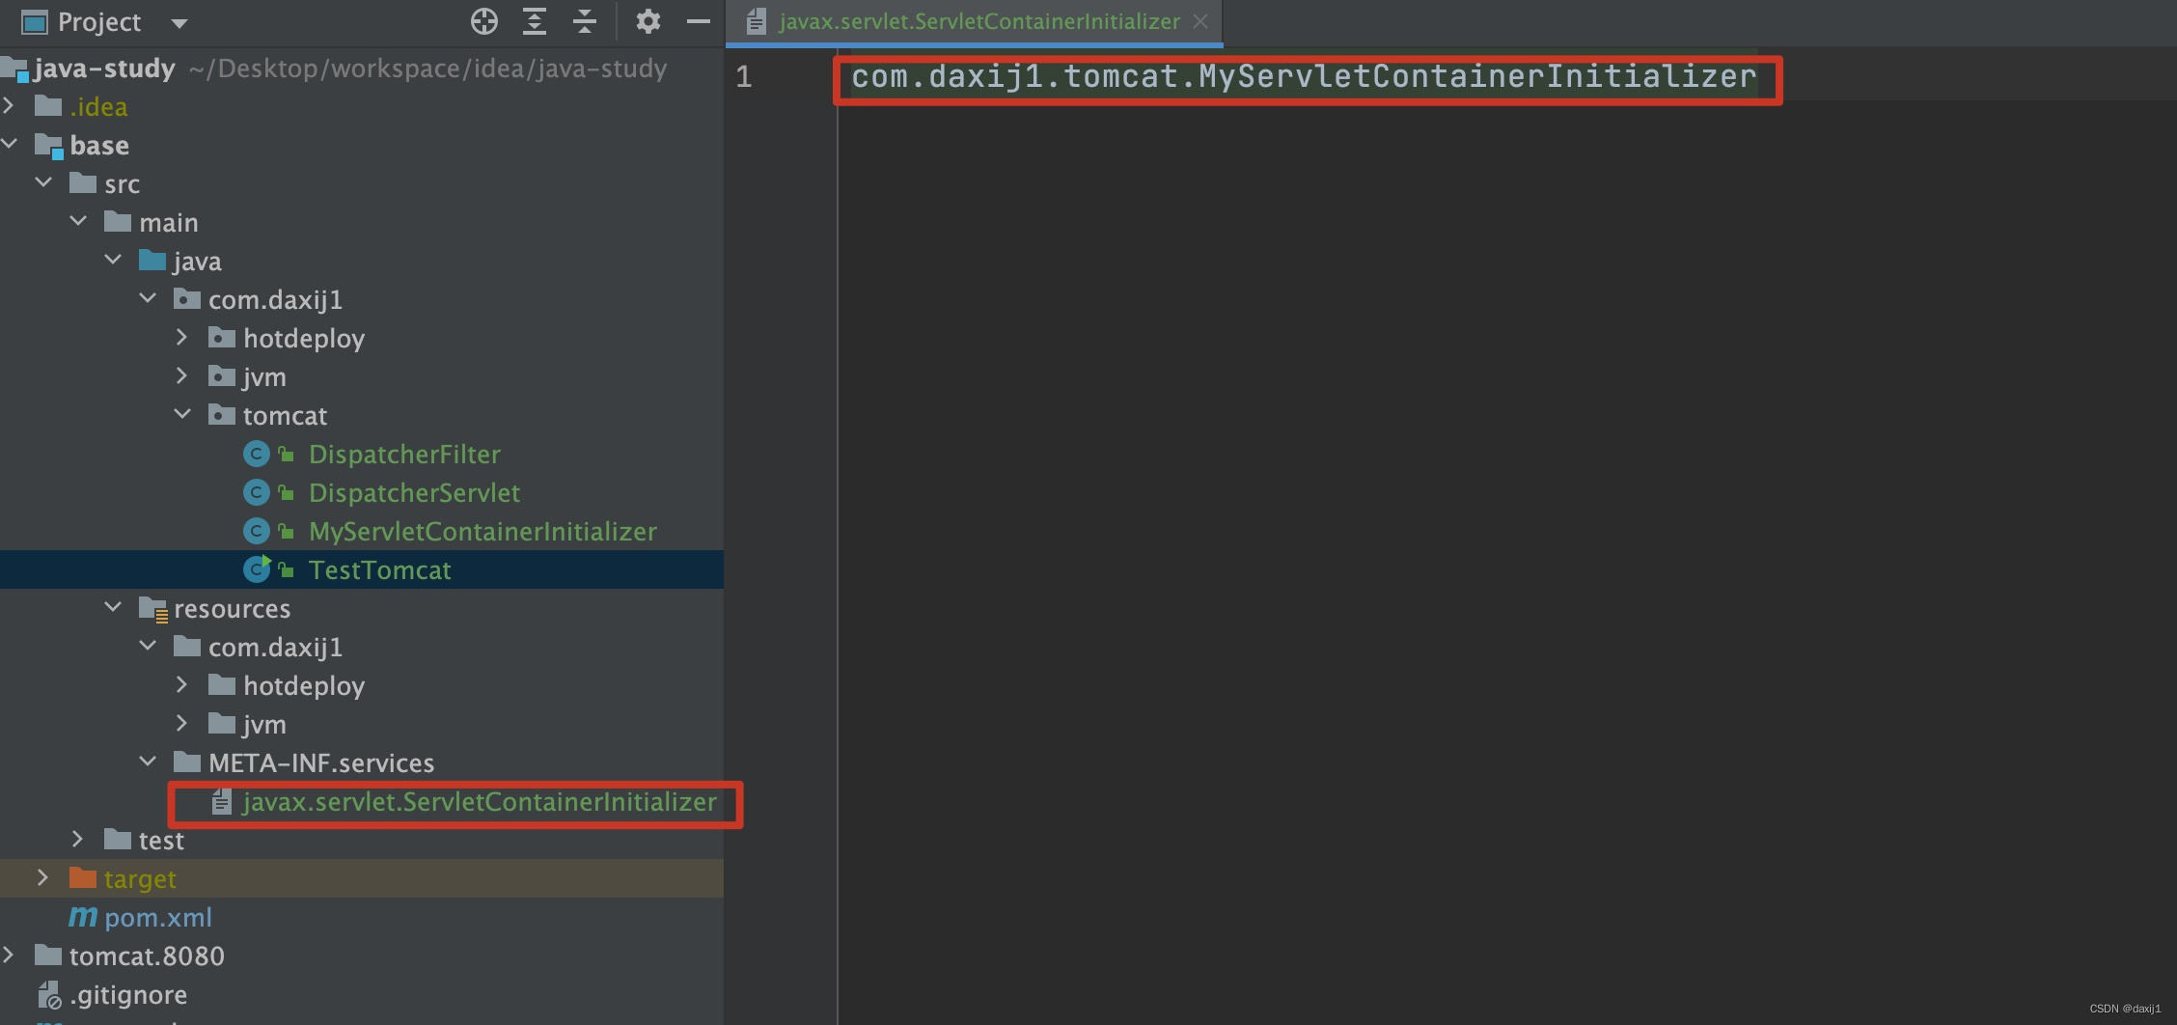Expand hotdeploy package under java
This screenshot has width=2177, height=1025.
[182, 337]
